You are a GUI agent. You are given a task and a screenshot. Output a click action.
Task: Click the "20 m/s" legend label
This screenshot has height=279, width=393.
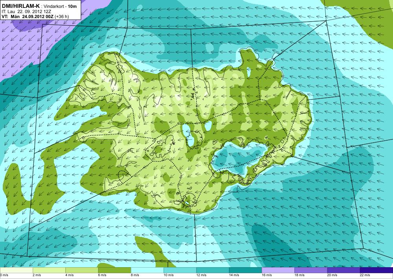point(332,275)
